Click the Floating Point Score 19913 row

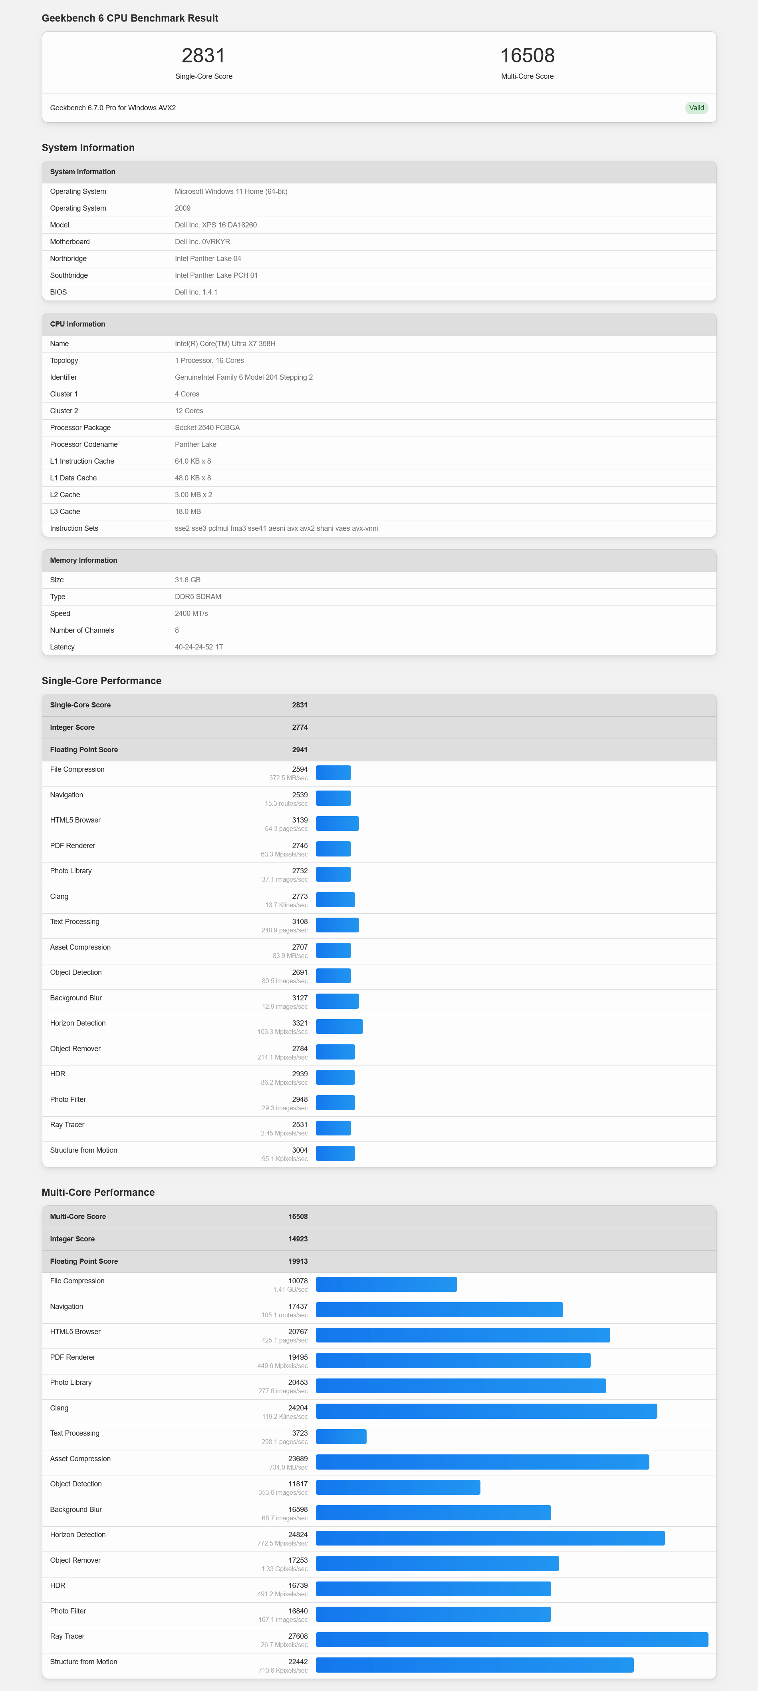pyautogui.click(x=379, y=1262)
